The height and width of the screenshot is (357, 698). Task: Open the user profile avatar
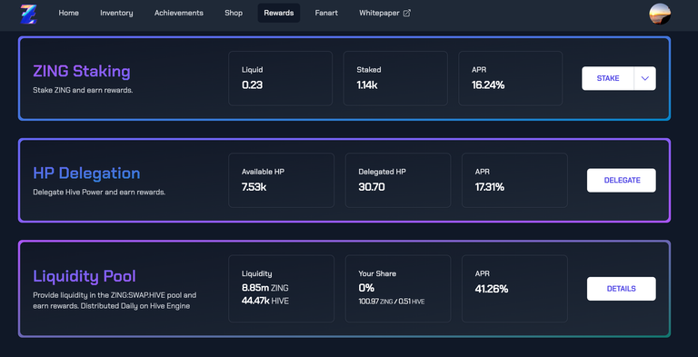(660, 14)
